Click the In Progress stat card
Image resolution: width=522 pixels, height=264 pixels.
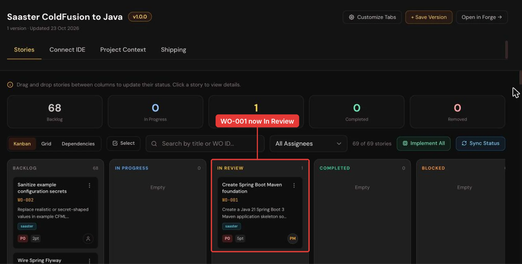[155, 112]
